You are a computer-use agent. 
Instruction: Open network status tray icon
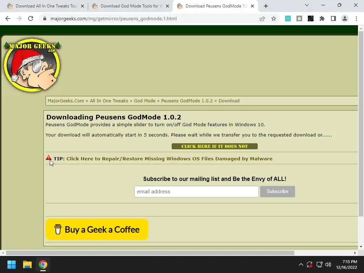(319, 264)
